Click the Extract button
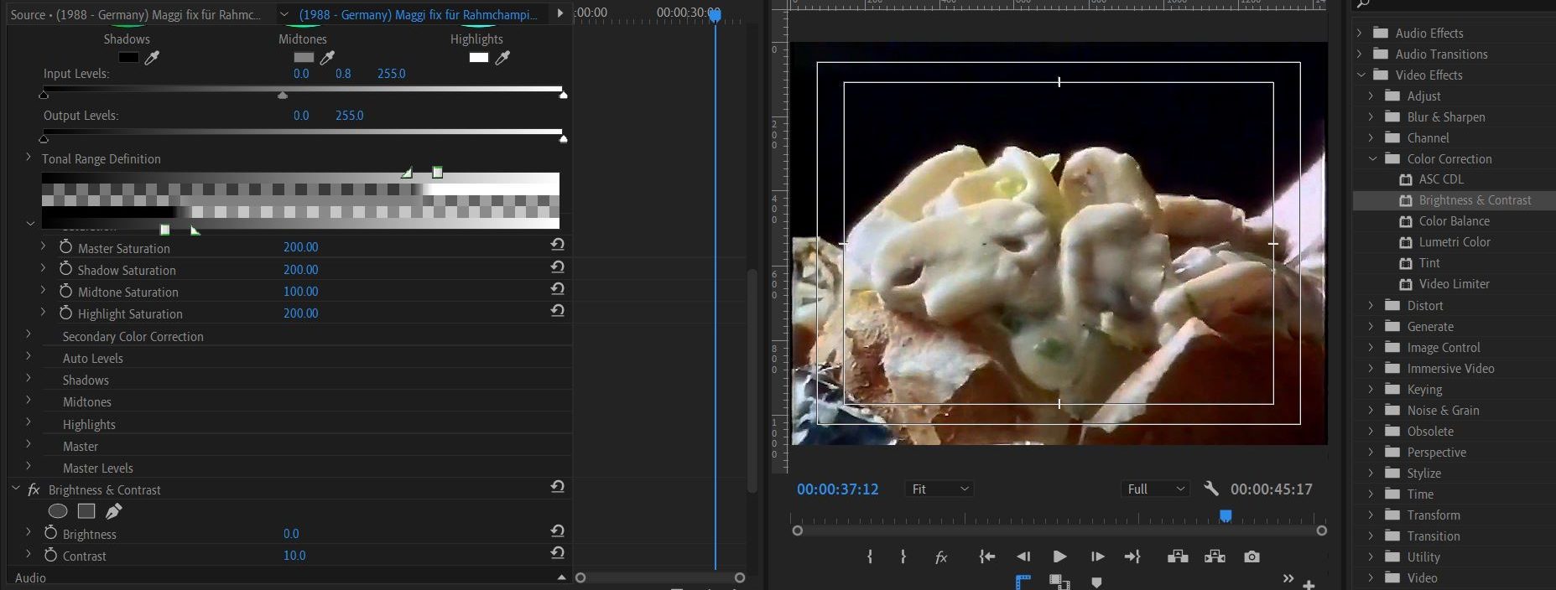 click(x=1215, y=556)
